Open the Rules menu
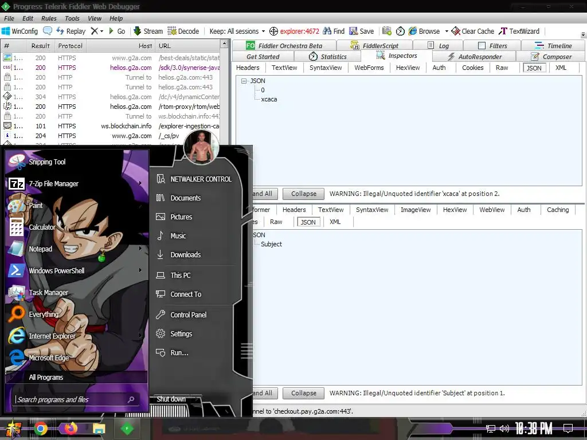The height and width of the screenshot is (440, 587). point(49,18)
